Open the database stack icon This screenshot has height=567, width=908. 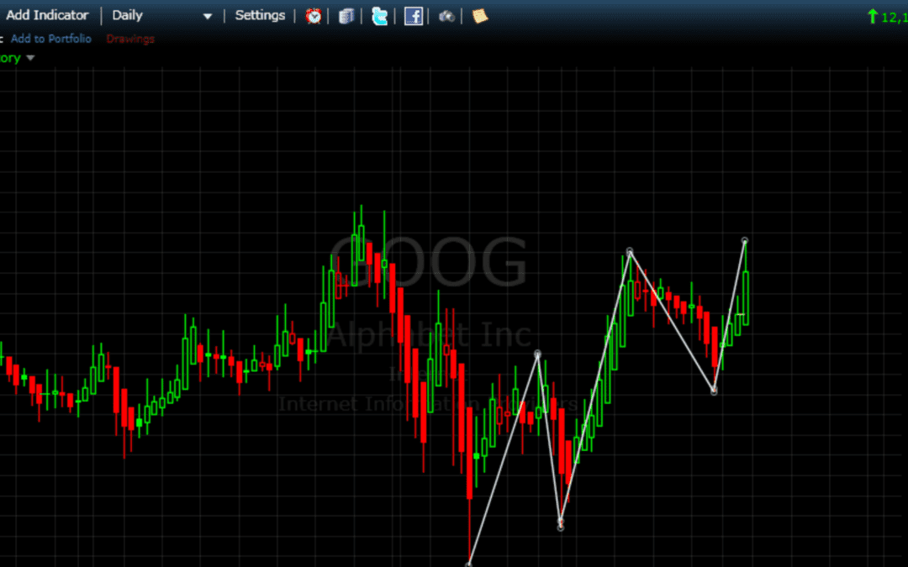click(x=346, y=16)
